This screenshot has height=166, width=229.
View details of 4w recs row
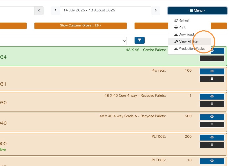pos(212,71)
